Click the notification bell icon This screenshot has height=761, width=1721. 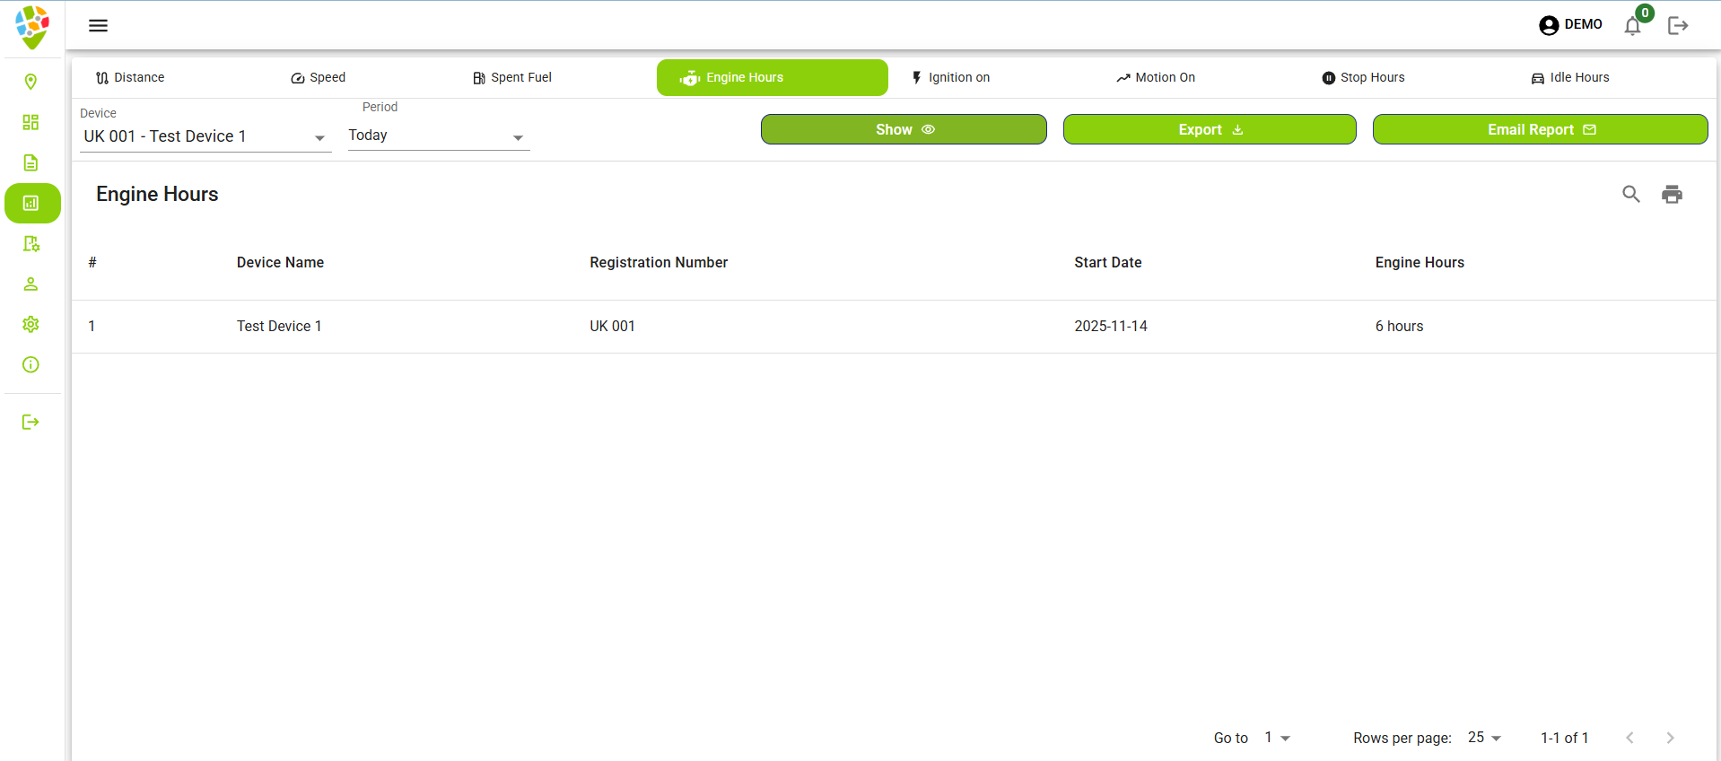[x=1632, y=26]
